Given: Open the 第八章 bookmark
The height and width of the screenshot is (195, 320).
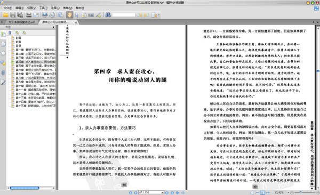Looking at the screenshot, I should [35, 78].
